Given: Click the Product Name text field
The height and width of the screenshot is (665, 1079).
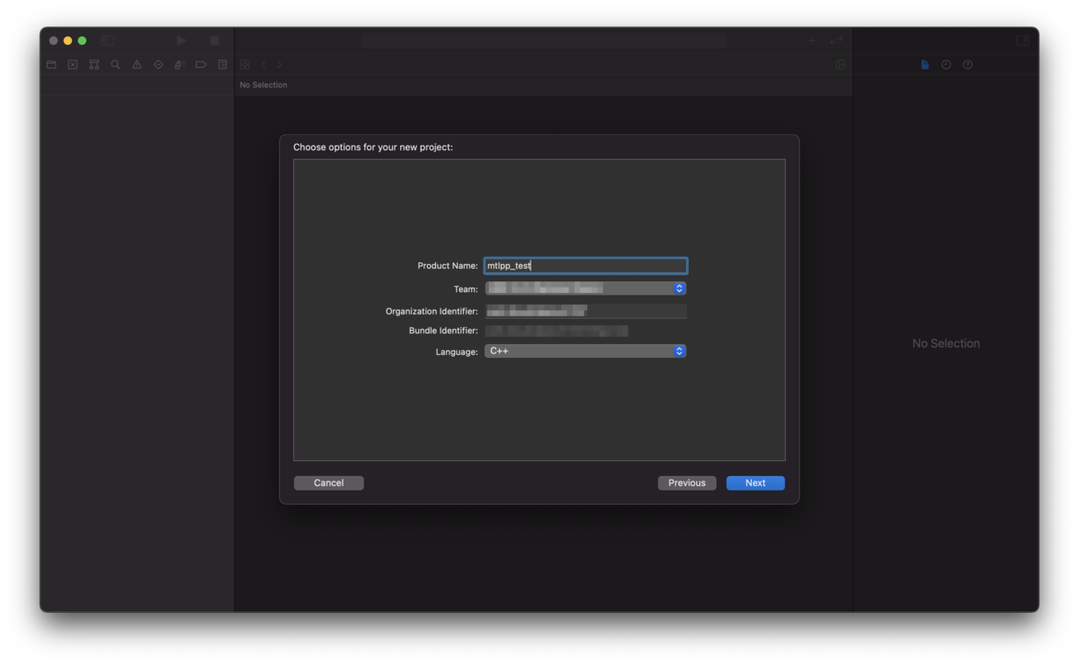Looking at the screenshot, I should [x=585, y=266].
